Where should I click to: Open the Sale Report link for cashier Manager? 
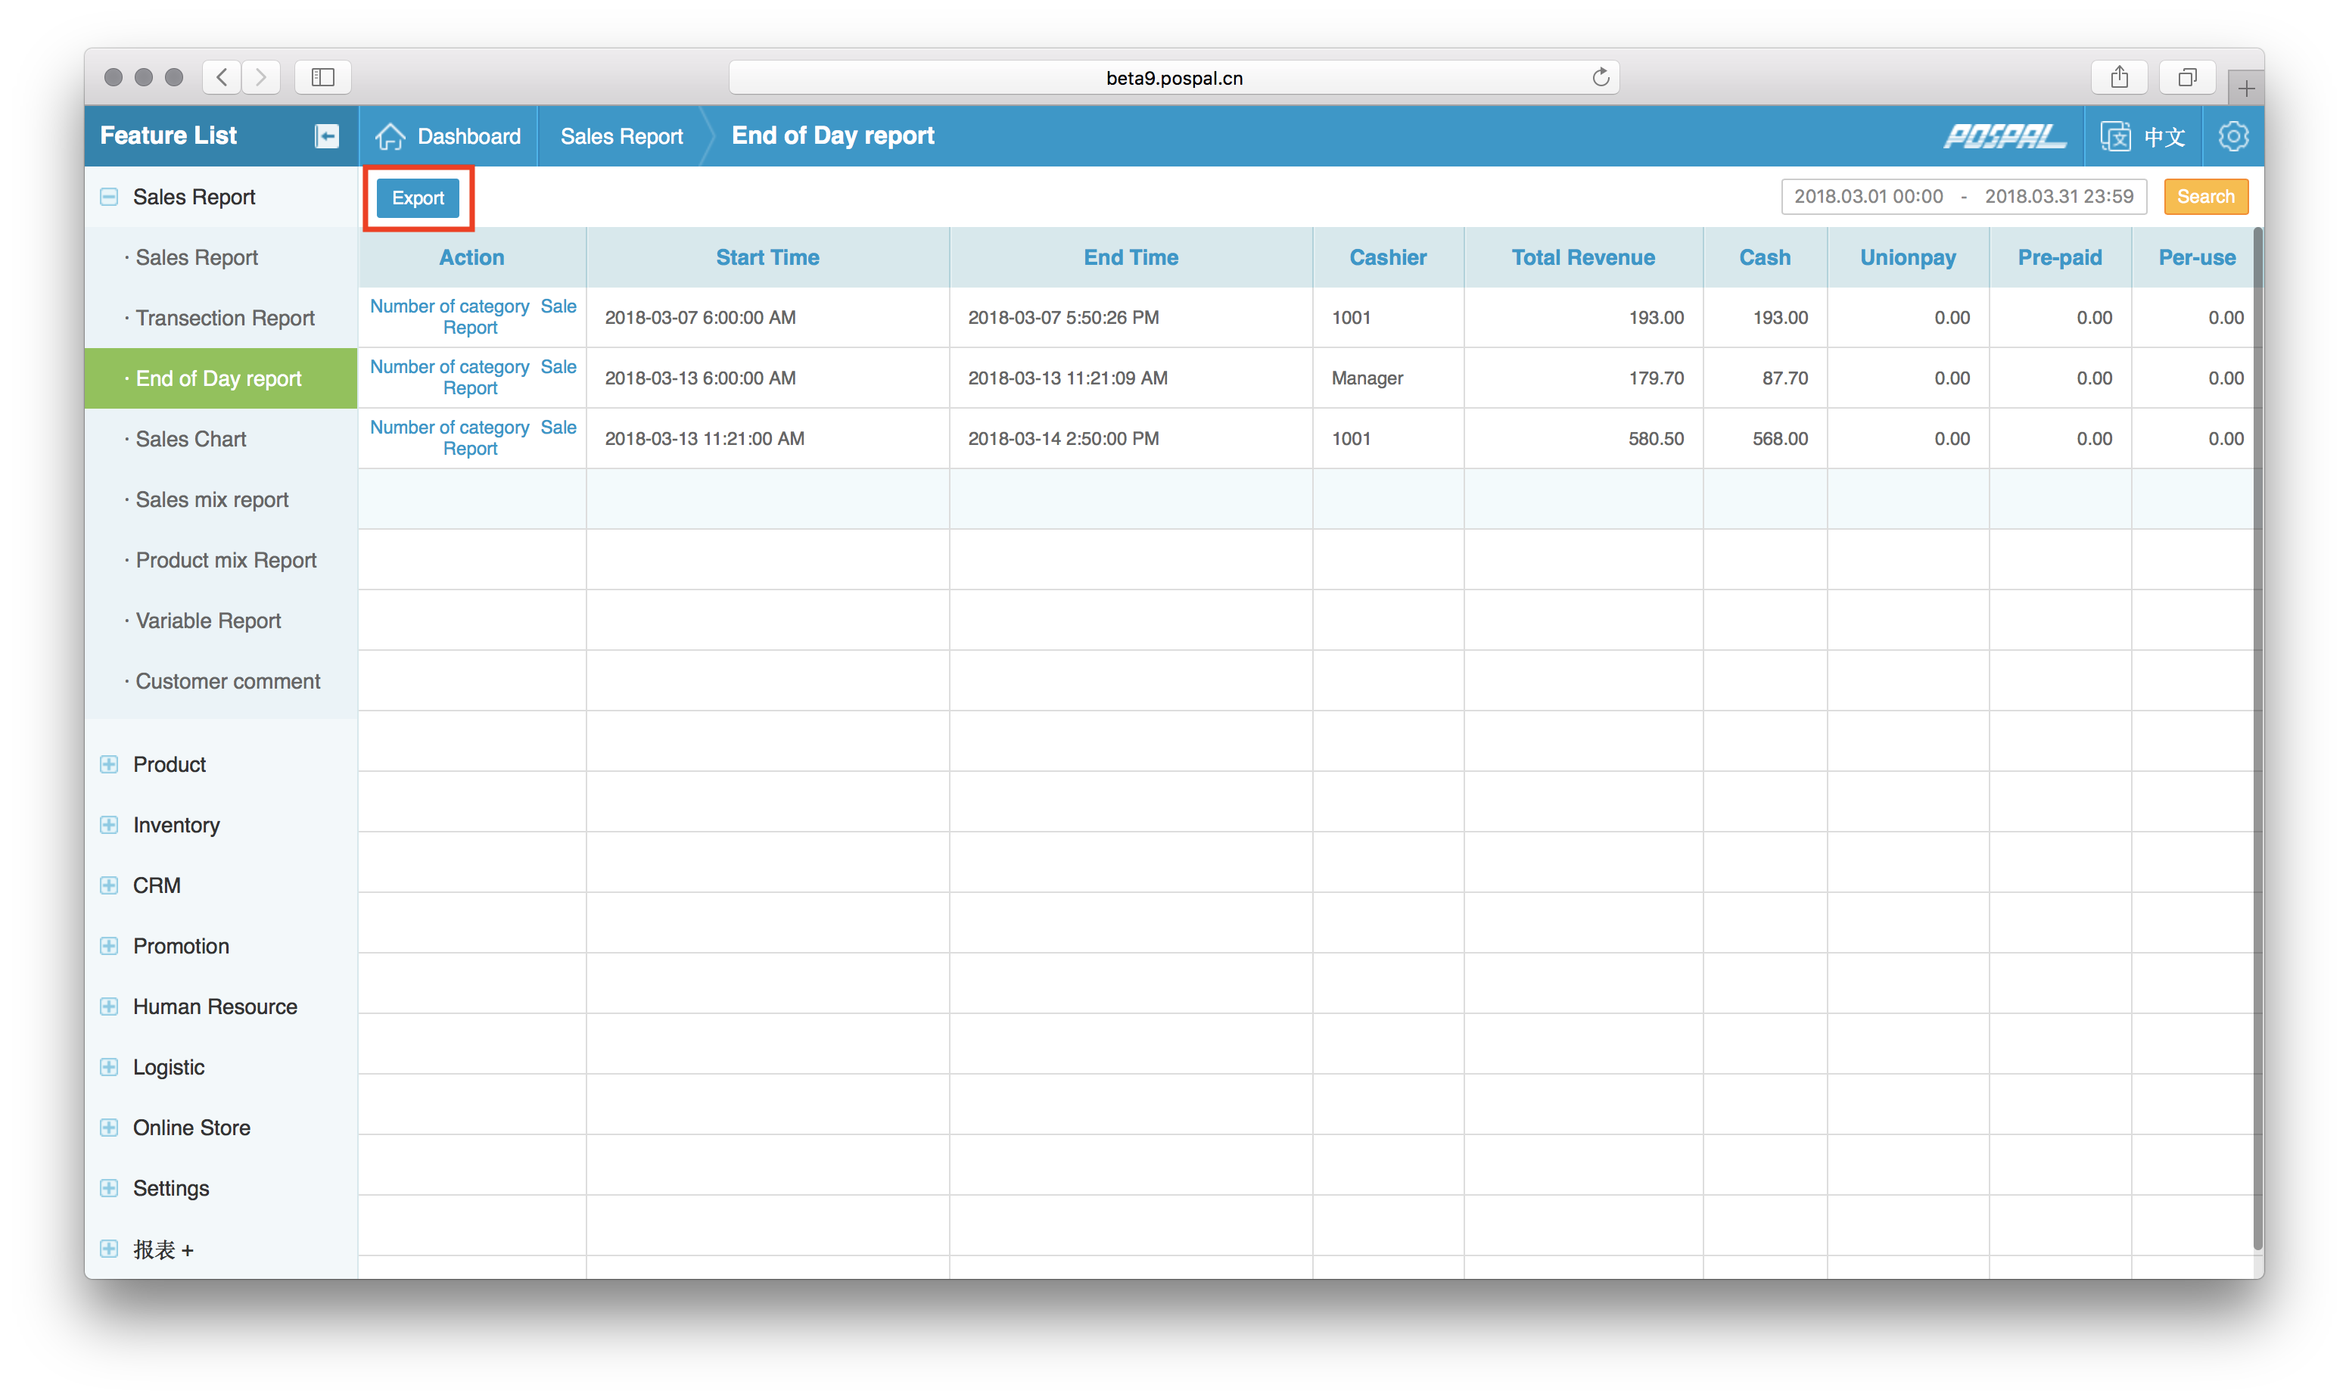(558, 367)
